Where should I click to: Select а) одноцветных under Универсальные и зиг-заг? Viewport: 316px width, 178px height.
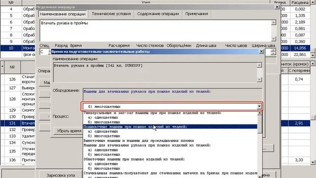click(x=170, y=118)
